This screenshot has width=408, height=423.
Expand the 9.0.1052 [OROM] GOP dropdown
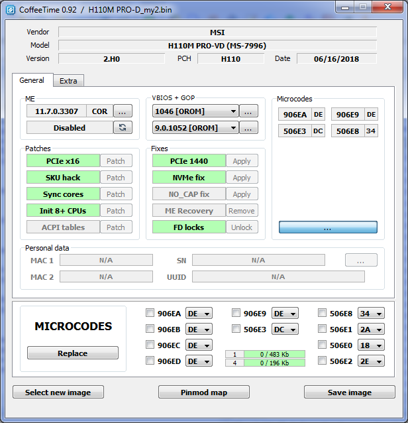(x=195, y=127)
